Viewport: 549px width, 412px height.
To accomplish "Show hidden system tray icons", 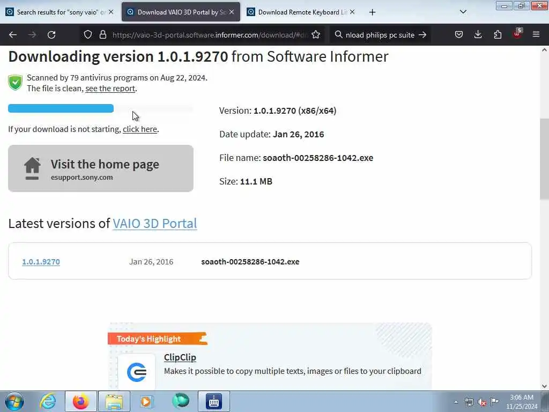I will [x=456, y=402].
